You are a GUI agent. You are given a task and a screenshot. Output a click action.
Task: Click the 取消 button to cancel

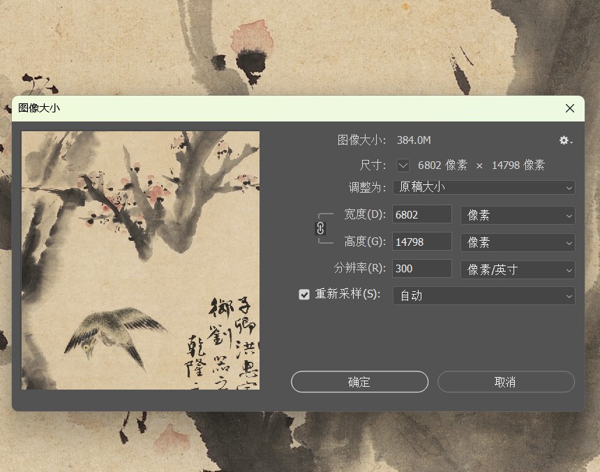(506, 382)
